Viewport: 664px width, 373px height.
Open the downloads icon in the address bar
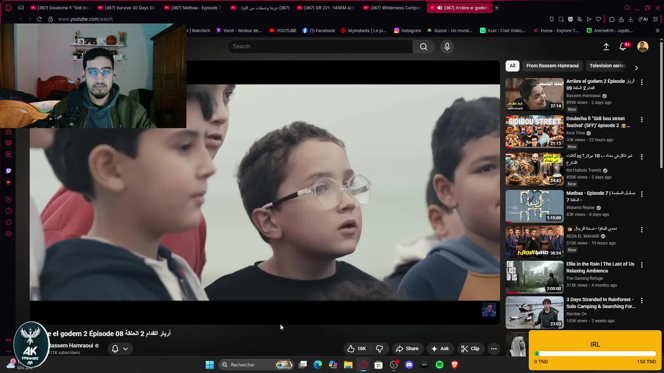[630, 19]
